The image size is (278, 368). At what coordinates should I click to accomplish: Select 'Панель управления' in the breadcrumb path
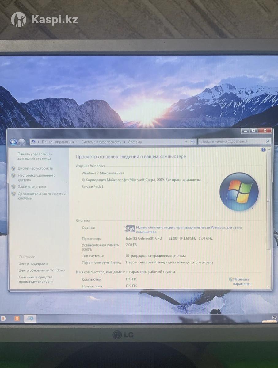click(x=58, y=142)
